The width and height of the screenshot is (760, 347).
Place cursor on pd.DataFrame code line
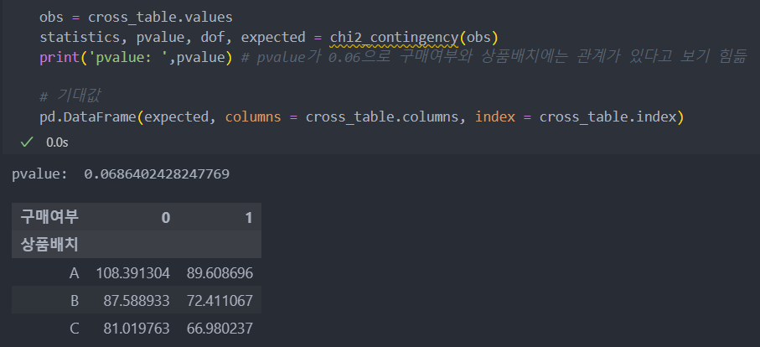[x=361, y=117]
